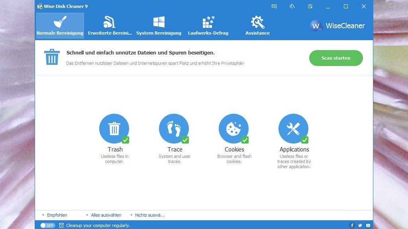Click 'Useless files in computer.' description
The height and width of the screenshot is (229, 408).
(114, 159)
